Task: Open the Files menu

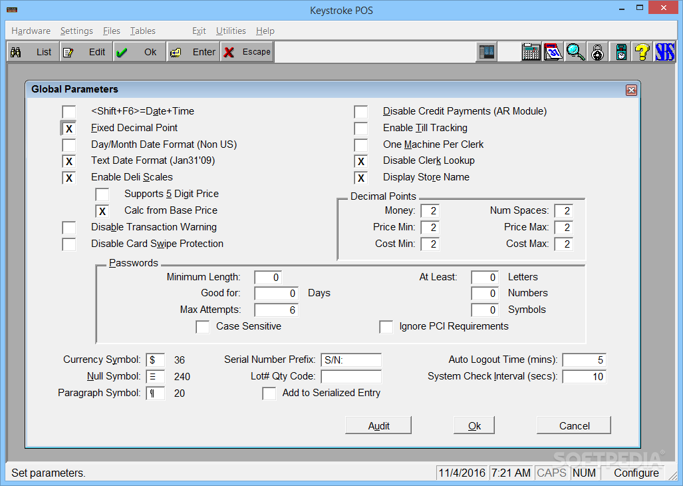Action: (x=112, y=31)
